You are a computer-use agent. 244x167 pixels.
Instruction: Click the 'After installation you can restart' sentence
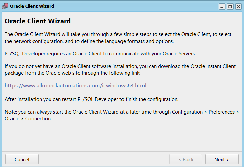[91, 99]
